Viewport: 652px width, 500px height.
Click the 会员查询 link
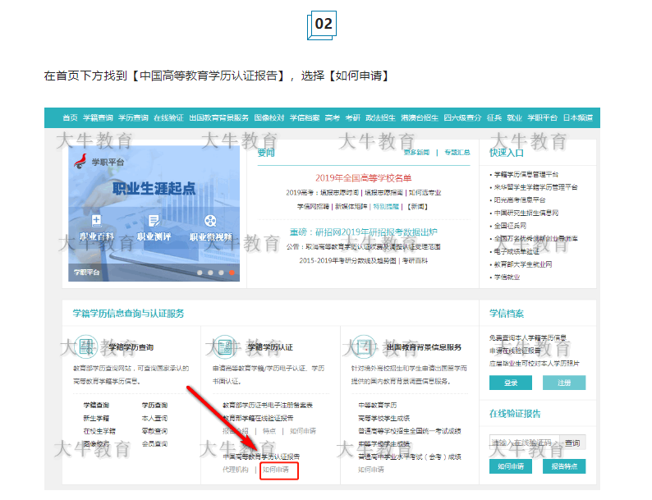coord(154,444)
